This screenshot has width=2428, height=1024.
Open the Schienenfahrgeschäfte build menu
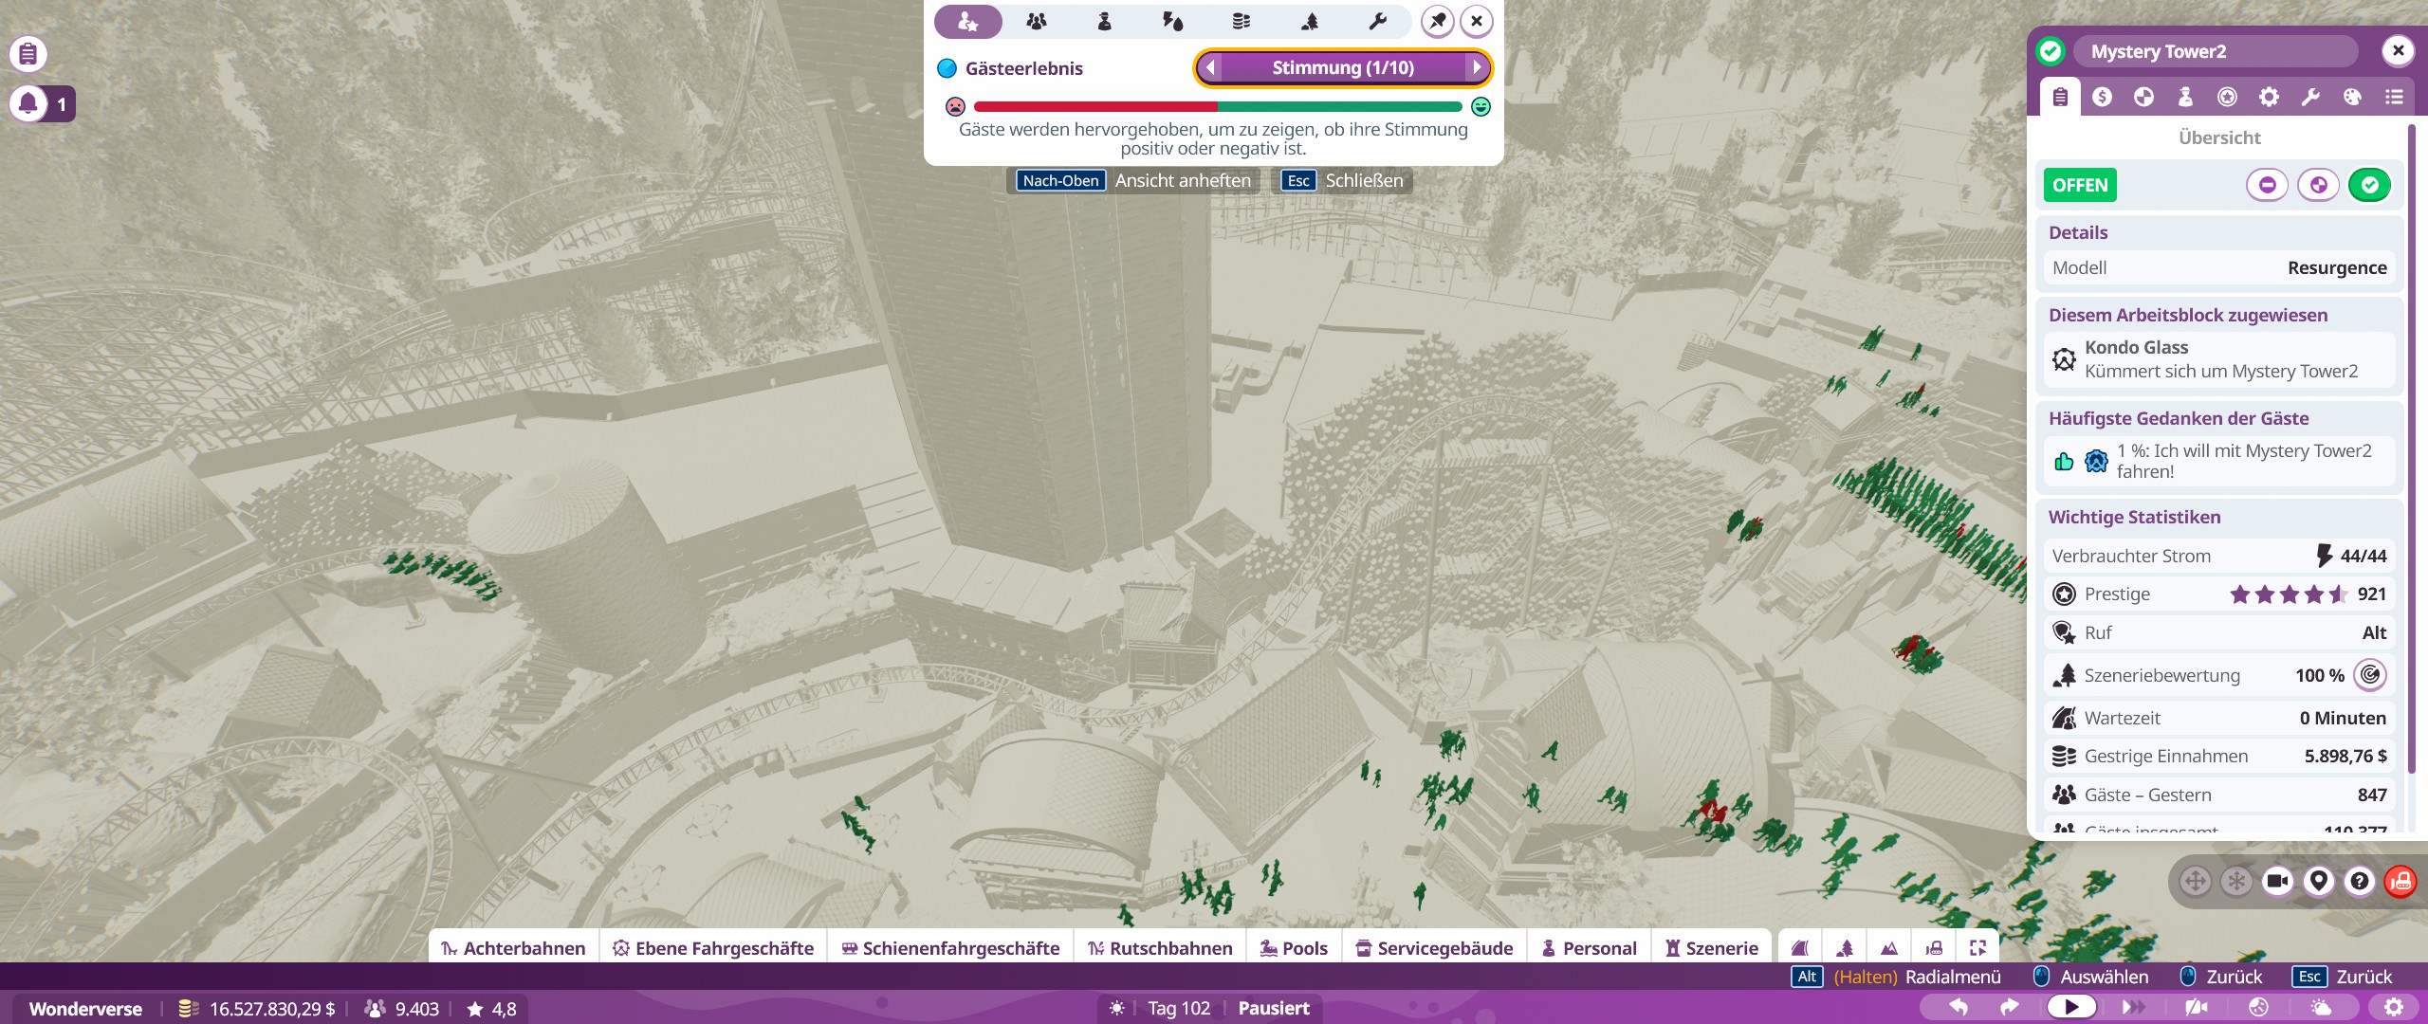(x=950, y=948)
